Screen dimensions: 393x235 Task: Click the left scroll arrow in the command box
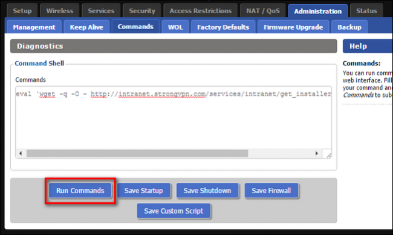click(21, 153)
